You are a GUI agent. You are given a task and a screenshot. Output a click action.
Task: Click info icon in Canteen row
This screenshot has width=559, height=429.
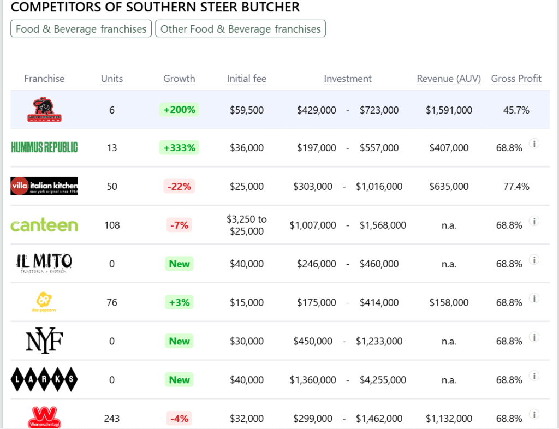[x=535, y=221]
